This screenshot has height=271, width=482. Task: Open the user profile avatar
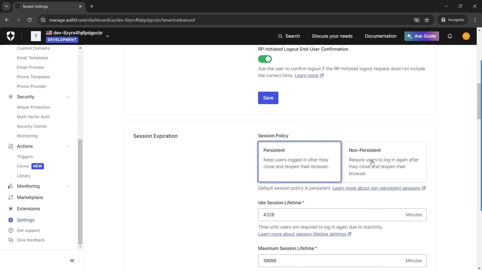coord(466,36)
